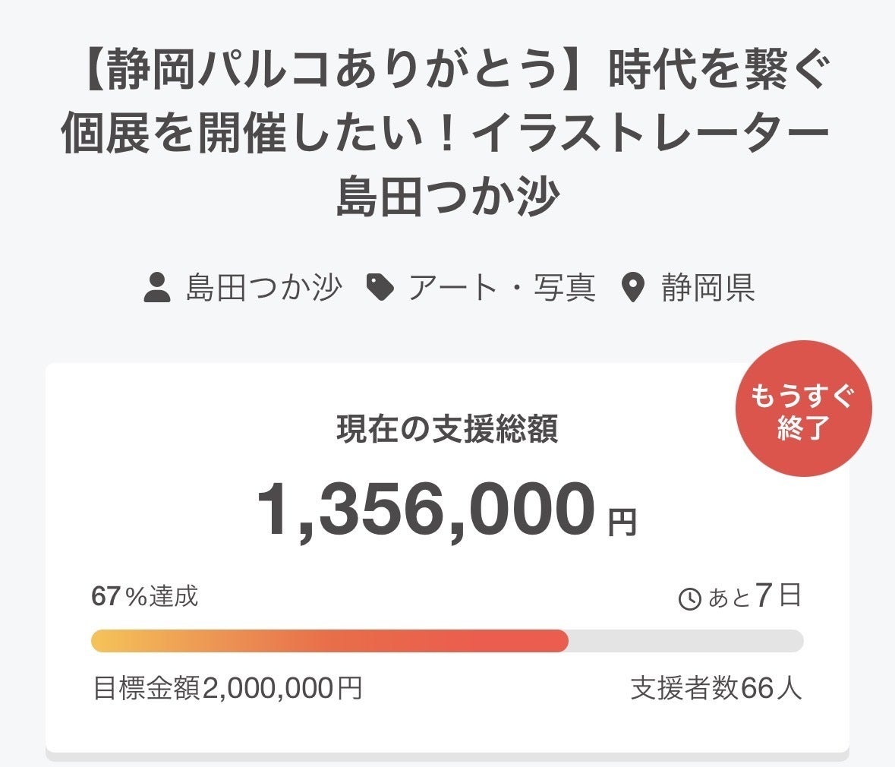Click the filled orange portion of progress bar
Viewport: 895px width, 767px height.
tap(330, 641)
